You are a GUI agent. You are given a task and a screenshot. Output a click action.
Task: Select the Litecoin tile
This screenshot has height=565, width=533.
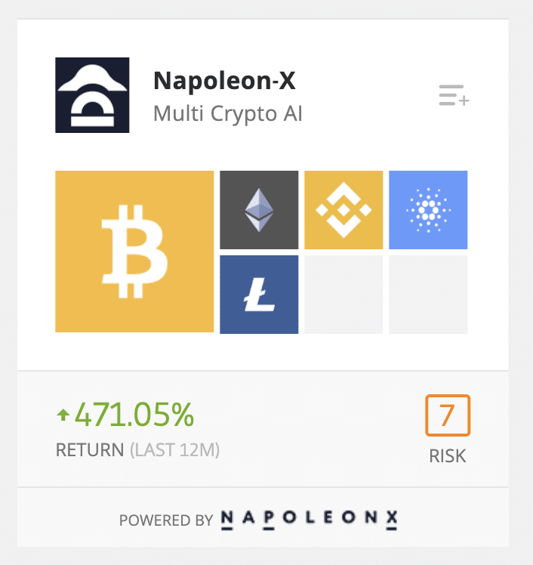[259, 295]
